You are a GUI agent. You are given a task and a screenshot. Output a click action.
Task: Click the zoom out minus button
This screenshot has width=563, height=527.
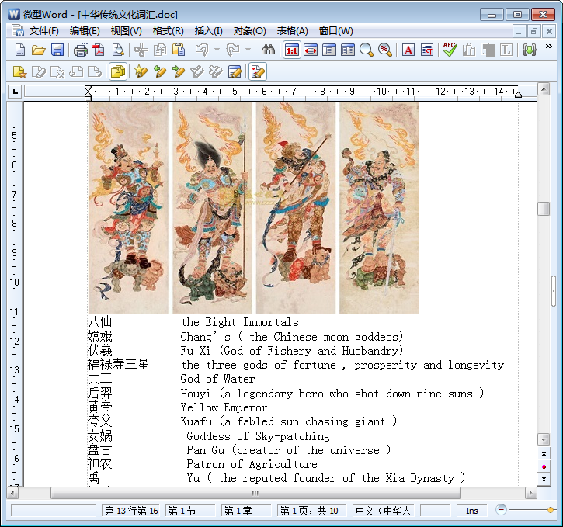pyautogui.click(x=501, y=509)
